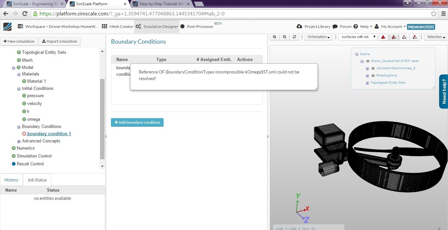
Task: Open the Orientation dropdown
Action: [x=319, y=37]
